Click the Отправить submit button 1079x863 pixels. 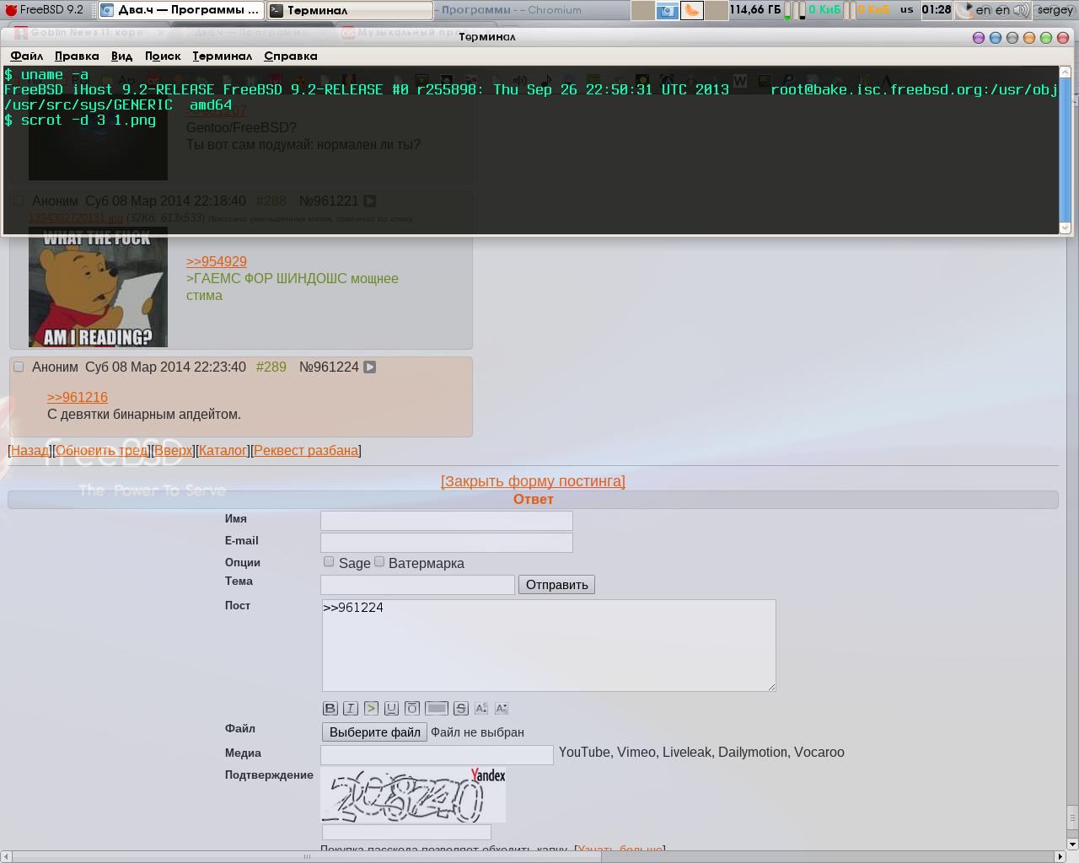point(556,585)
